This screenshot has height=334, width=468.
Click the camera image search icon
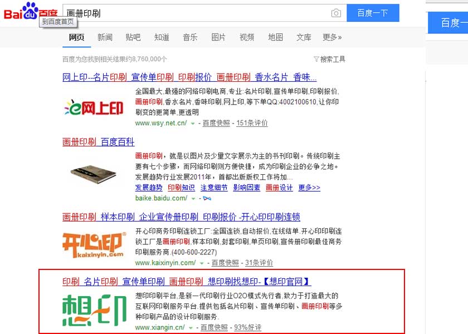(x=336, y=13)
